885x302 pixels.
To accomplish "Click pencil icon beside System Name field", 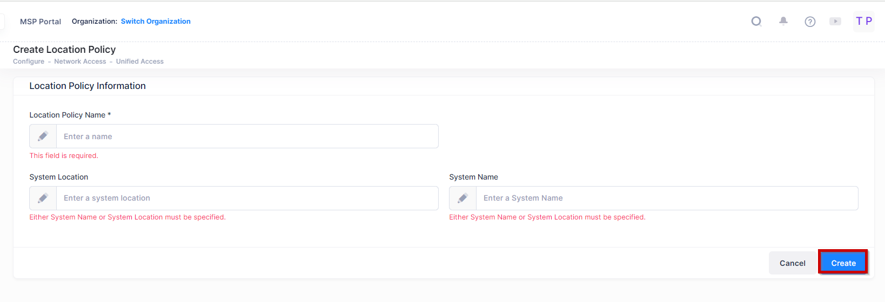I will click(x=463, y=198).
